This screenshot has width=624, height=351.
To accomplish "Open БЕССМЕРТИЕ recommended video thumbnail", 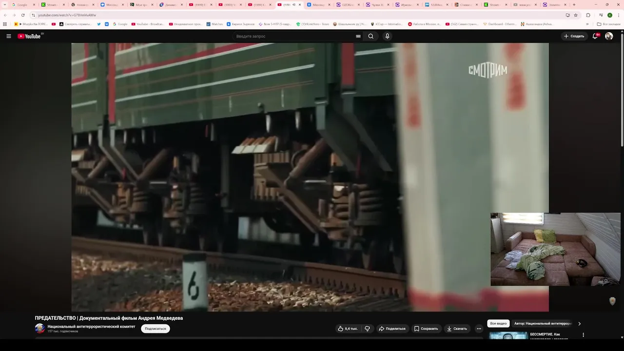I will 508,335.
